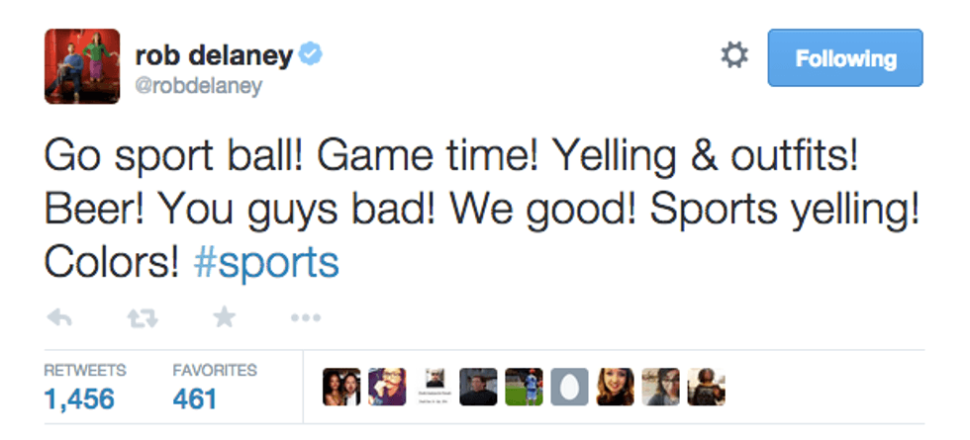Image resolution: width=970 pixels, height=440 pixels.
Task: View the 1,456 retweets list
Action: point(79,398)
